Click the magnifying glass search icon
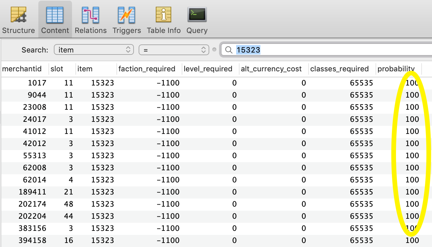Image resolution: width=432 pixels, height=247 pixels. point(229,50)
